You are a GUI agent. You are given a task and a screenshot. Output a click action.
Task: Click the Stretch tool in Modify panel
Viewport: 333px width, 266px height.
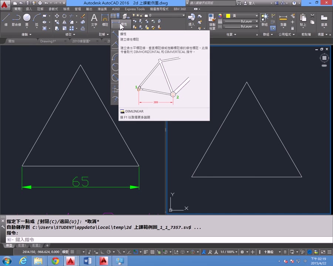click(57, 28)
